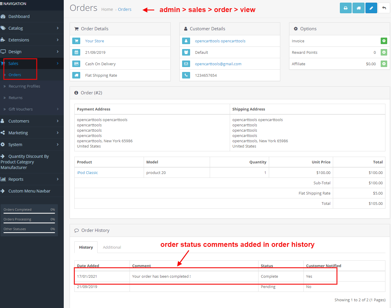Click the print invoice icon

pos(345,8)
